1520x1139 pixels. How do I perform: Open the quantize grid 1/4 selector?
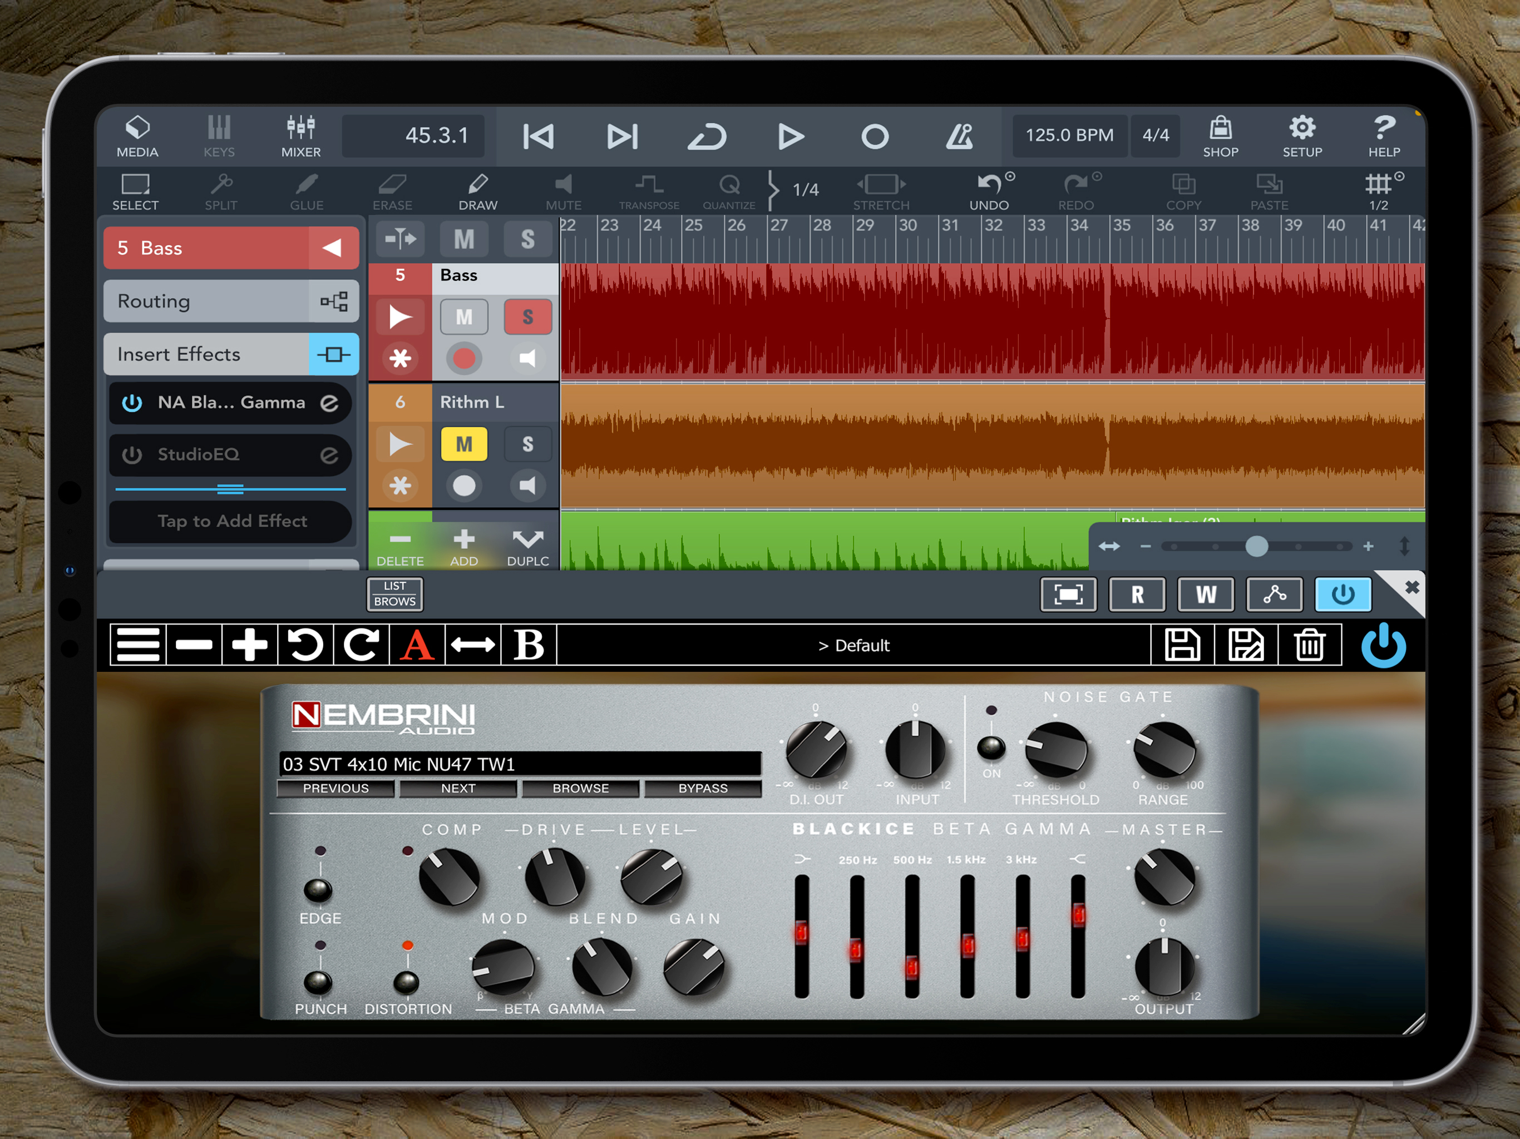pos(806,190)
